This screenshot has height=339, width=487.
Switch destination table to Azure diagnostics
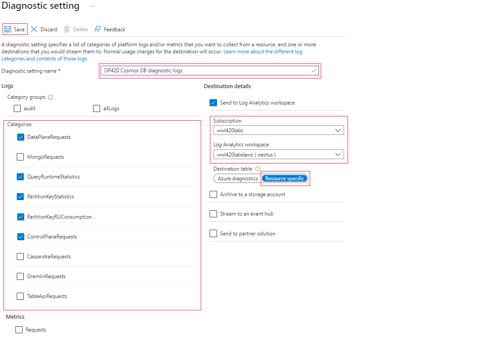pos(237,178)
